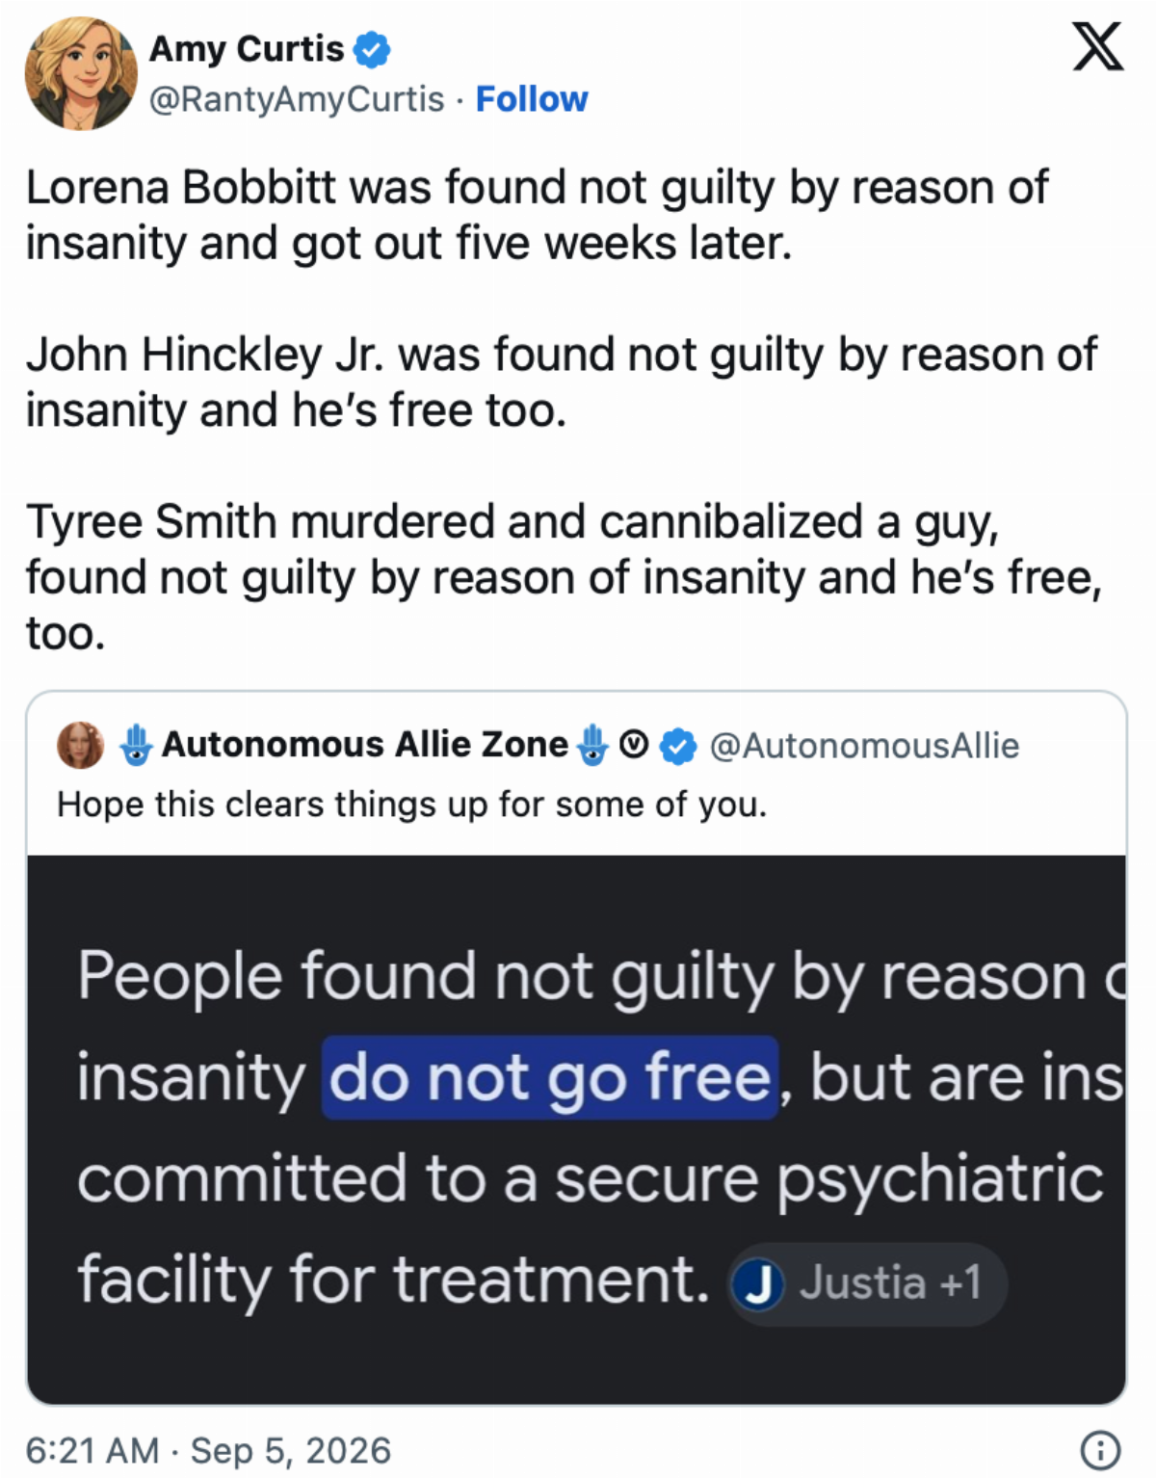Open the tweet info circle icon
The height and width of the screenshot is (1478, 1156).
coord(1100,1449)
